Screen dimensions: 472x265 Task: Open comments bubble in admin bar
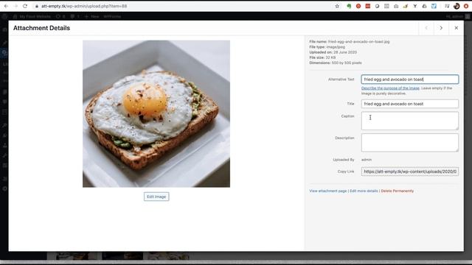click(74, 16)
